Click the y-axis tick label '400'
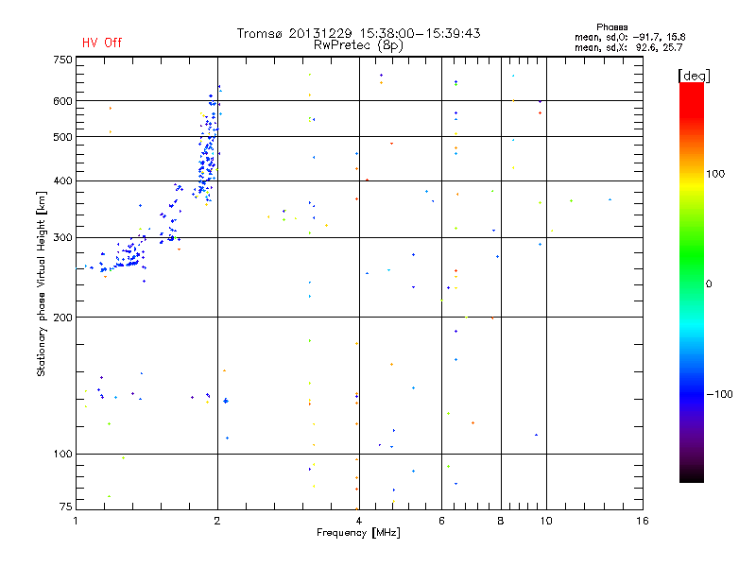This screenshot has height=567, width=756. [x=62, y=180]
